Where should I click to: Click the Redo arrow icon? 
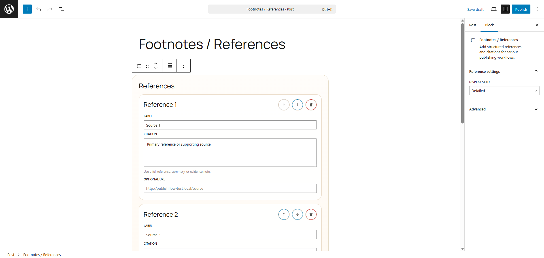click(x=50, y=9)
